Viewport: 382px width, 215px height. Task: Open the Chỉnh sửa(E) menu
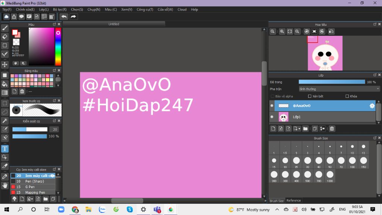point(25,9)
